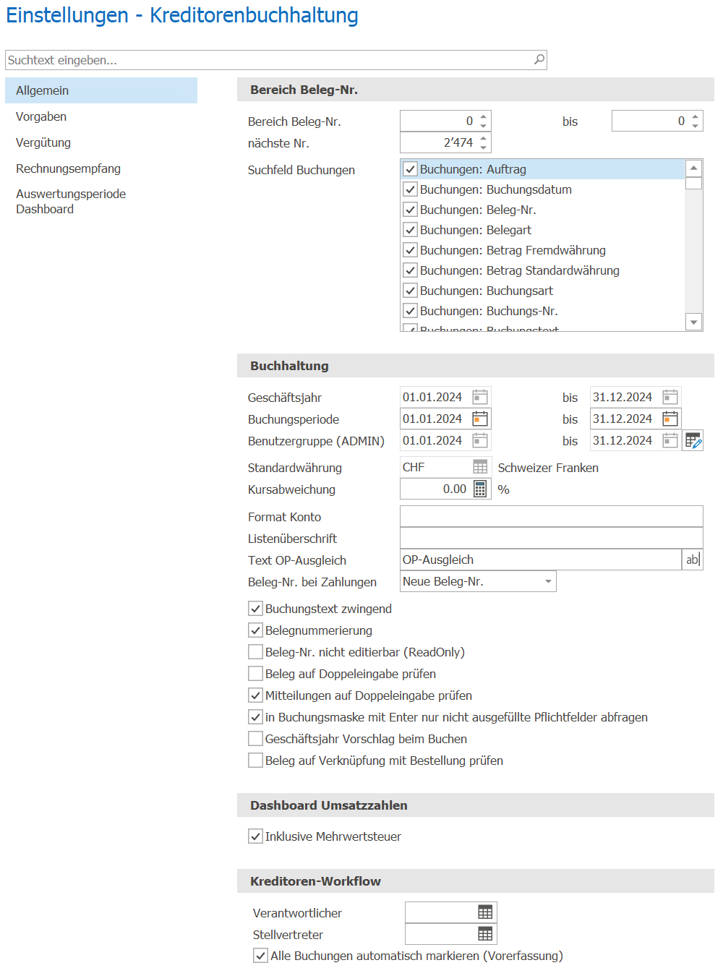The height and width of the screenshot is (968, 723).
Task: Increase the Bereich Beleg-Nr. 'bis' value
Action: pyautogui.click(x=696, y=116)
